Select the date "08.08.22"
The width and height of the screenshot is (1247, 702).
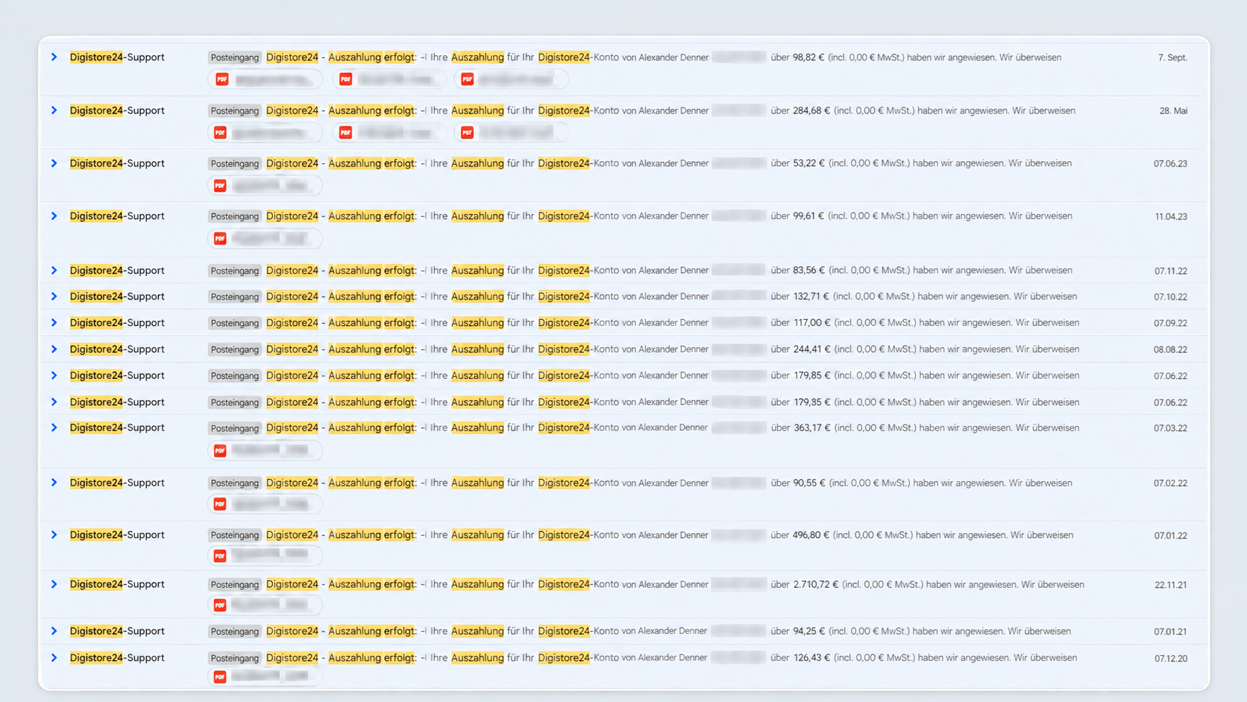point(1170,349)
